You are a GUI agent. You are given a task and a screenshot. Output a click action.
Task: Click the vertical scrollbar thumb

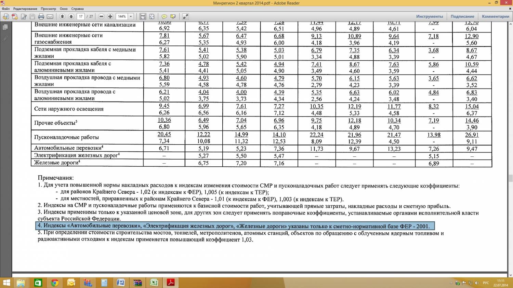coord(510,178)
